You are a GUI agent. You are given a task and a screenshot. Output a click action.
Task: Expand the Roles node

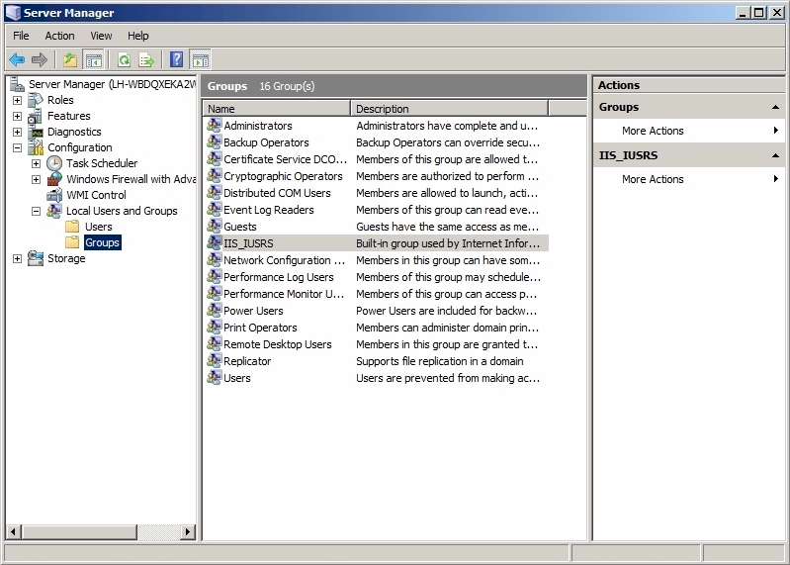17,100
